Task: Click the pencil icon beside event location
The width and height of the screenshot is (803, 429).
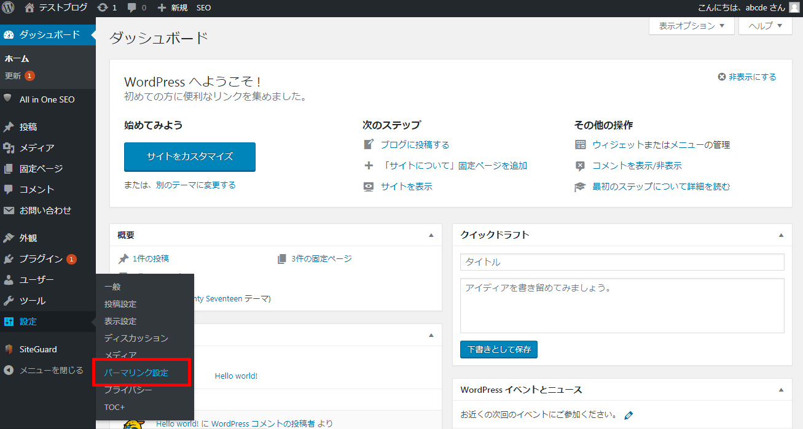Action: pos(628,415)
